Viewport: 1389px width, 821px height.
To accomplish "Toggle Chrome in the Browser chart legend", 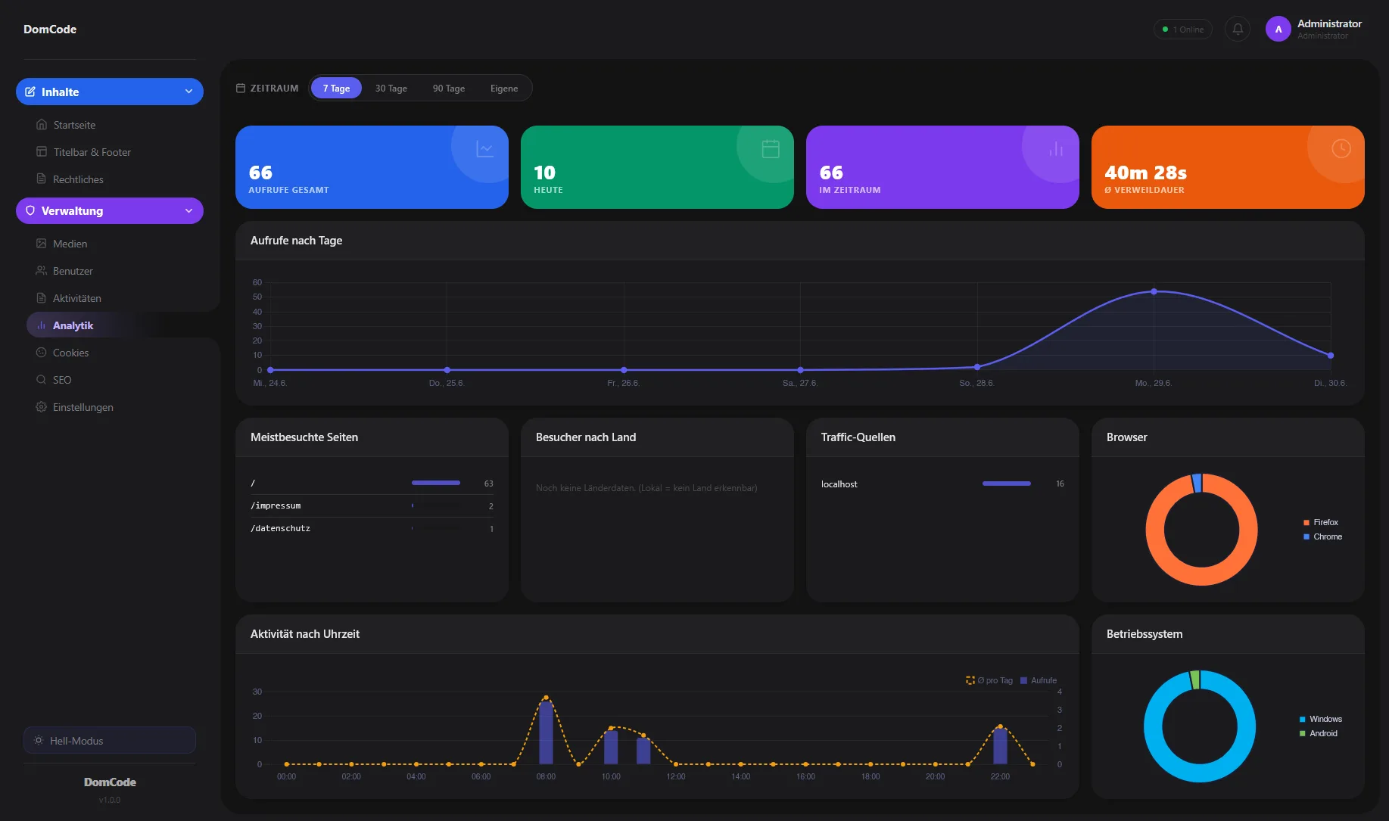I will click(x=1322, y=536).
